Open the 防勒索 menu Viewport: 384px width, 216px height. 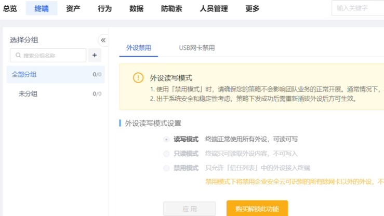171,8
